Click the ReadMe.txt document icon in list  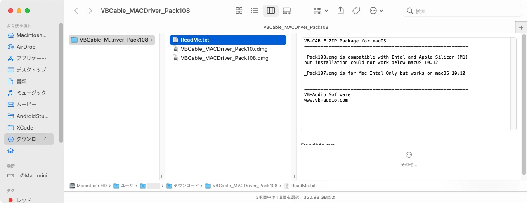175,40
